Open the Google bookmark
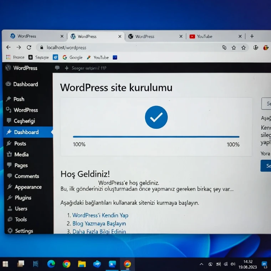The height and width of the screenshot is (271, 271). 73,57
